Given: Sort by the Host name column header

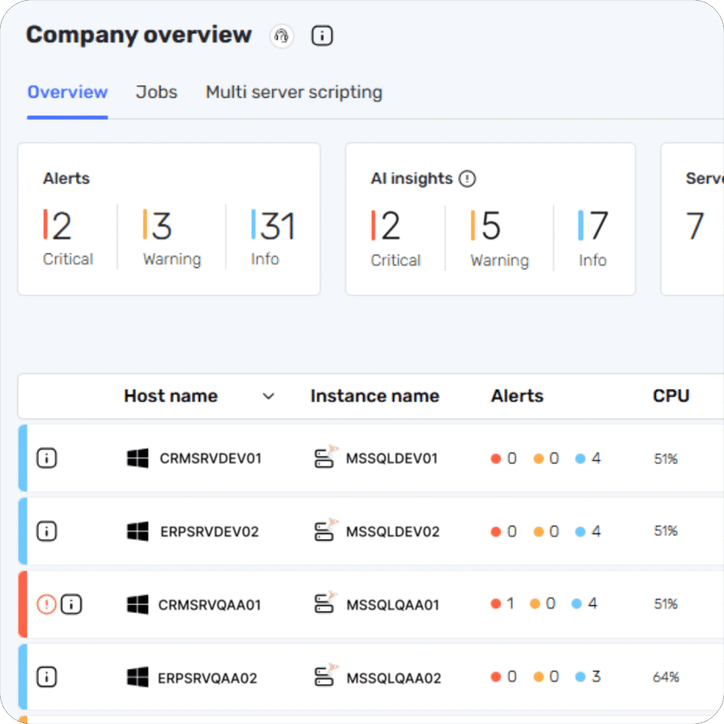Looking at the screenshot, I should [x=171, y=396].
